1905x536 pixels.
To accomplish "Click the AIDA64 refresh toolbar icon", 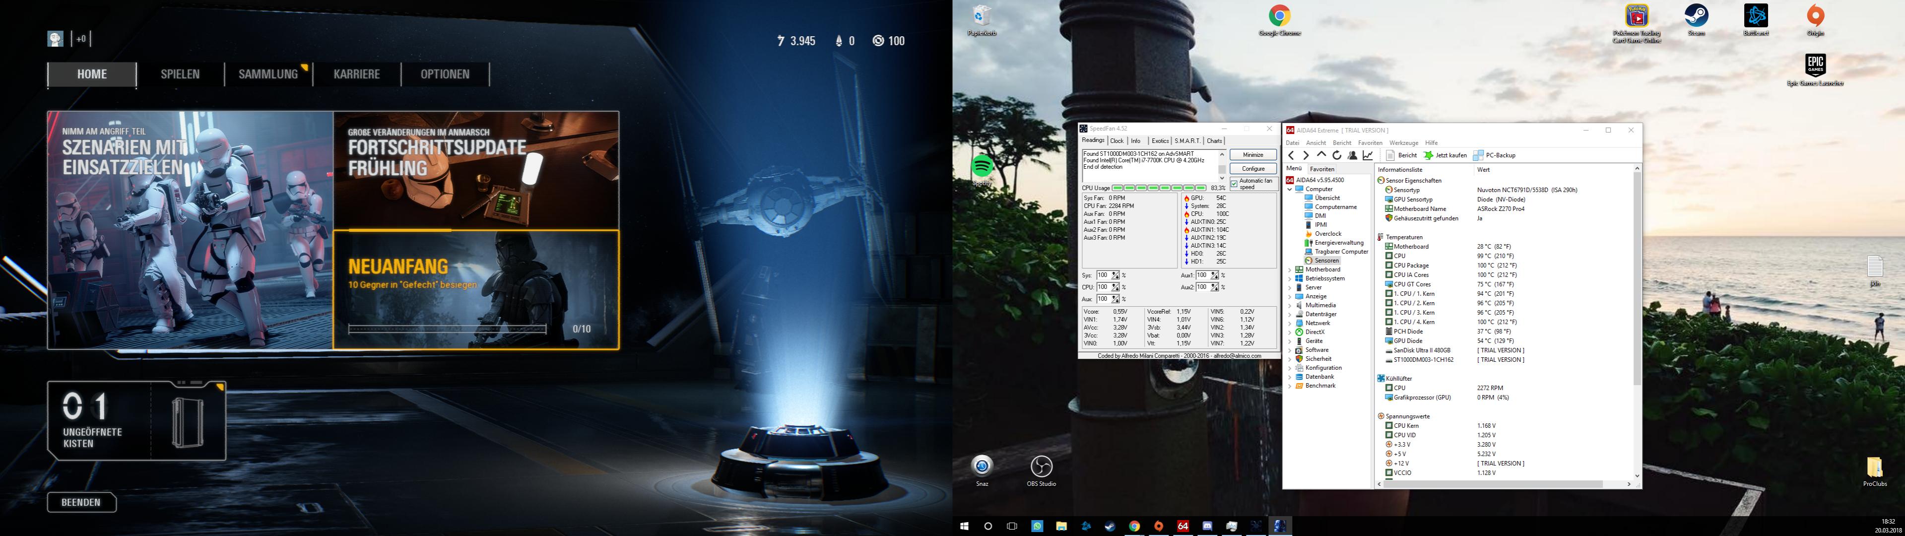I will pos(1336,155).
